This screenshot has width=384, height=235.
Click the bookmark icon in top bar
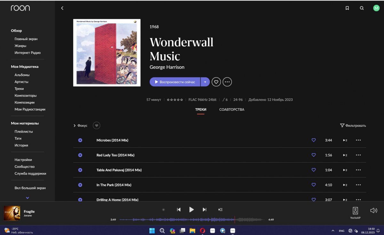pyautogui.click(x=347, y=8)
